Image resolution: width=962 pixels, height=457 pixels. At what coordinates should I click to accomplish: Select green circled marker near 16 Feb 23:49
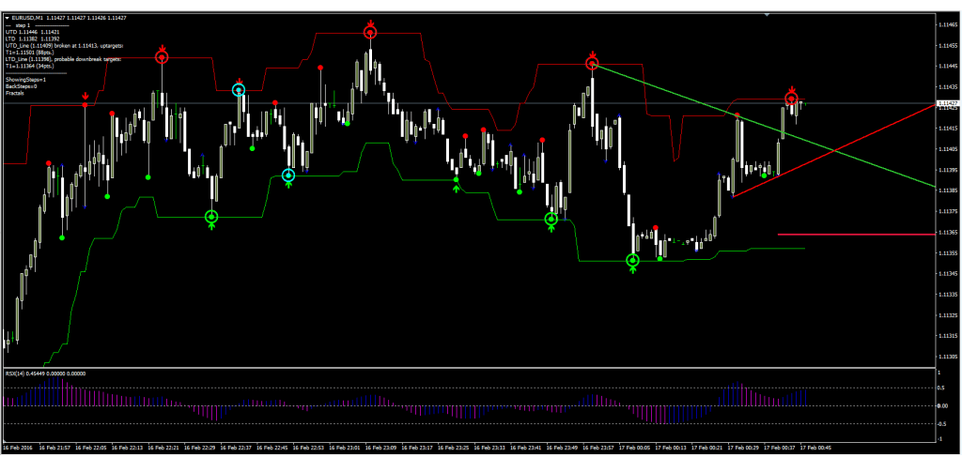tap(551, 219)
